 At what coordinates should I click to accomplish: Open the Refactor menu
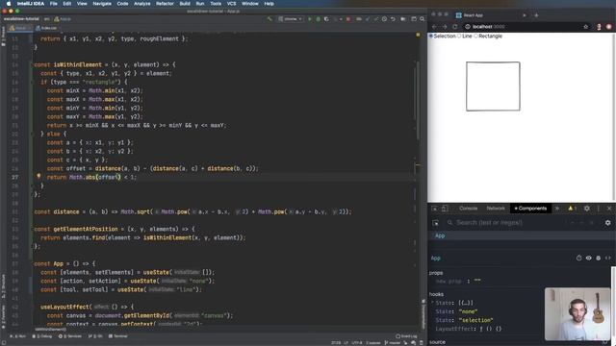point(165,4)
